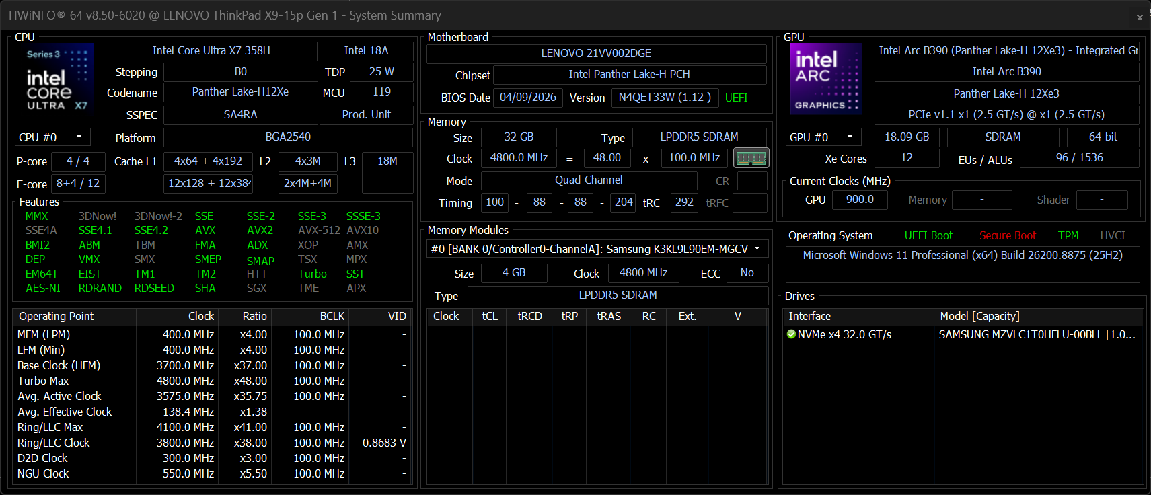Screen dimensions: 1151x495
Task: Click the AES-NI feature flag
Action: coord(43,288)
